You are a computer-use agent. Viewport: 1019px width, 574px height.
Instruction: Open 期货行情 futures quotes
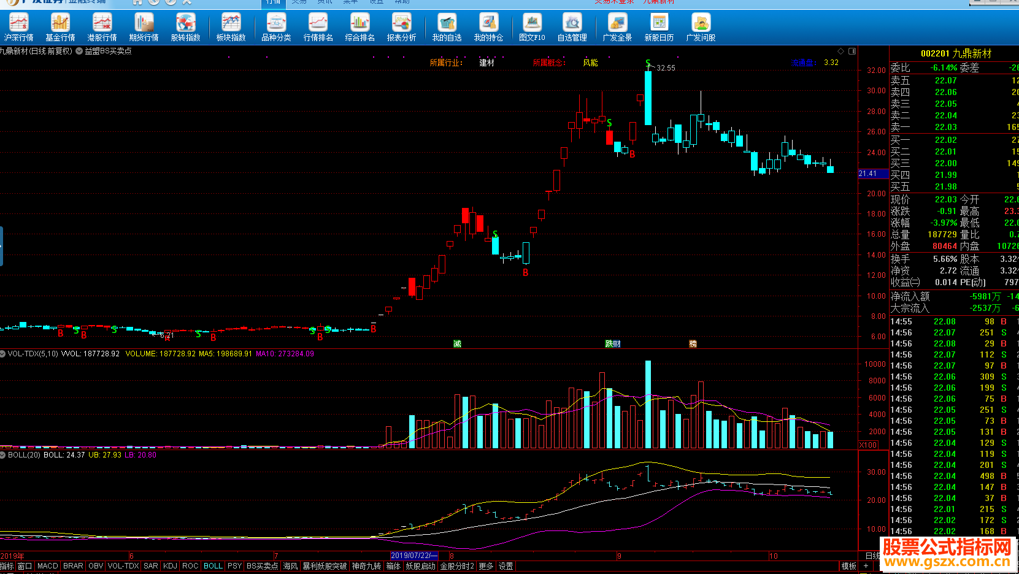144,28
